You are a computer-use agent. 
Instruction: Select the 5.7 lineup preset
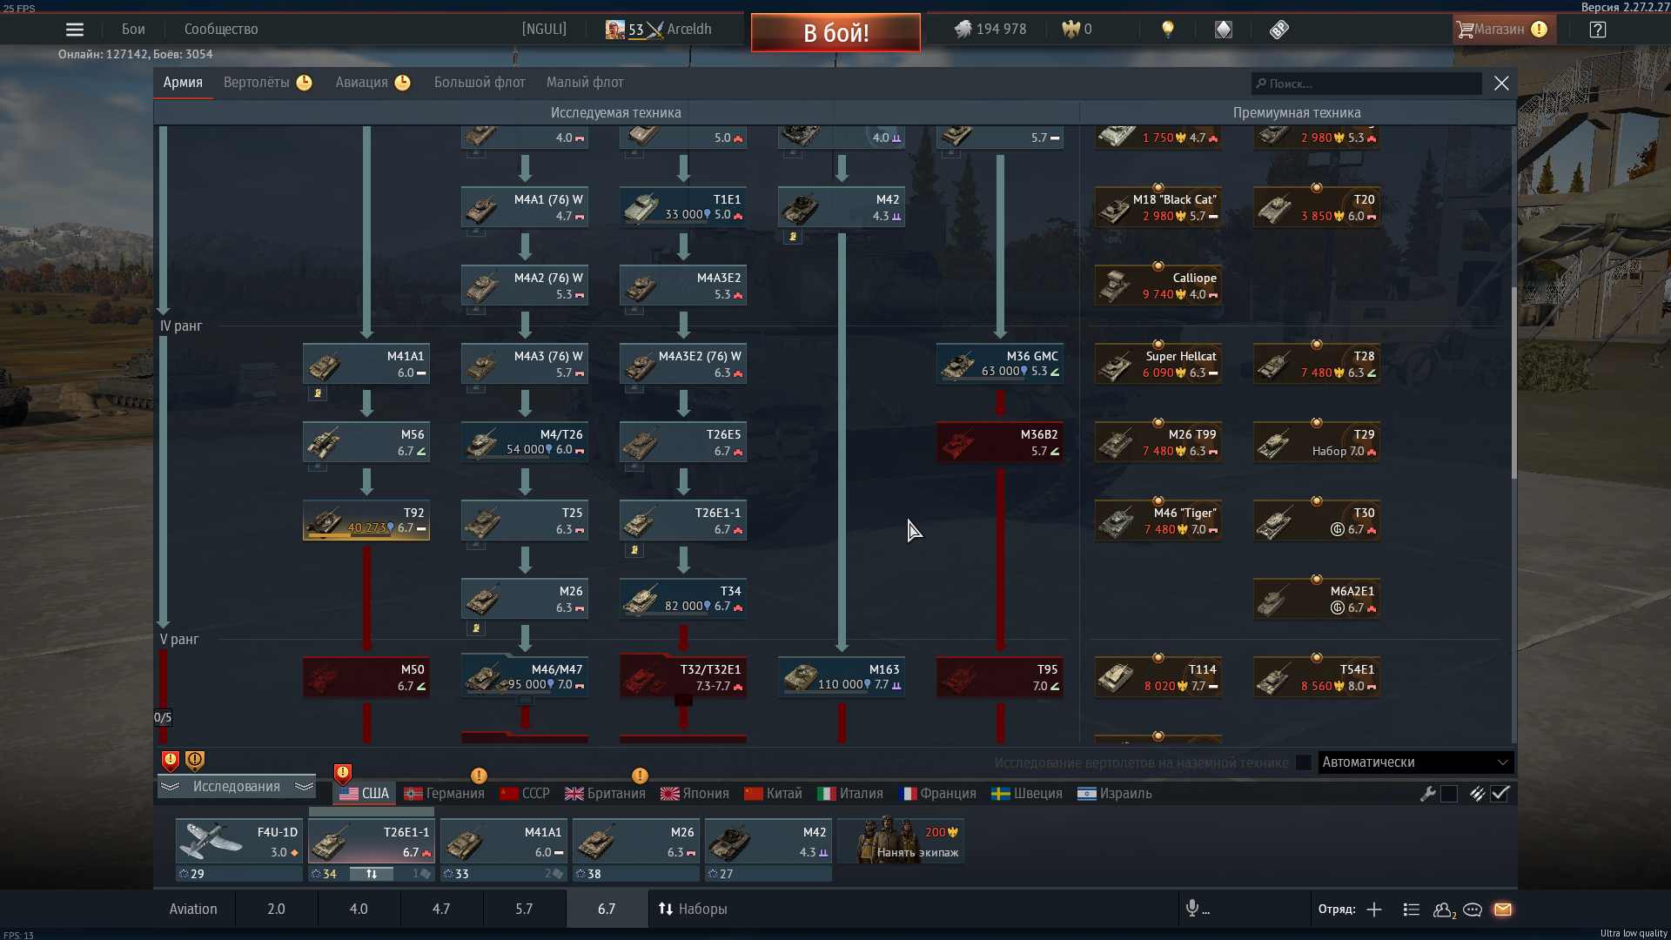(524, 909)
